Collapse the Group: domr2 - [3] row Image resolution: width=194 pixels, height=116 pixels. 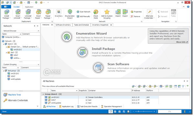(x=43, y=94)
